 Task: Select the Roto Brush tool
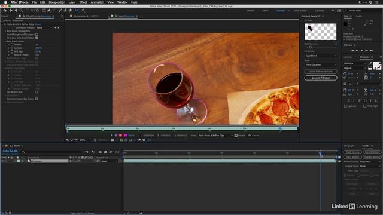pos(77,11)
